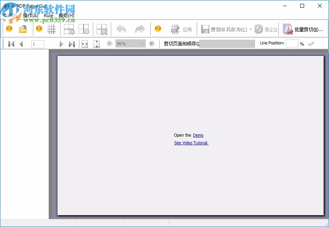Fit the page to window width
The image size is (329, 227).
tap(84, 44)
